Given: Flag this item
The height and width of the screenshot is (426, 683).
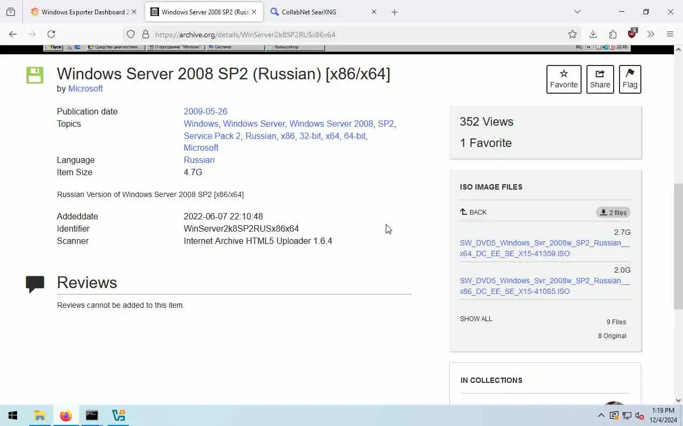Looking at the screenshot, I should tap(630, 79).
